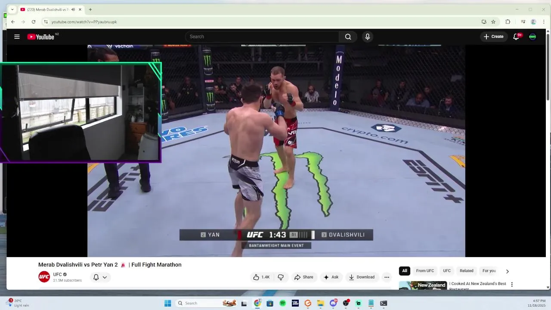Open YouTube notifications bell
The width and height of the screenshot is (551, 310).
[516, 37]
